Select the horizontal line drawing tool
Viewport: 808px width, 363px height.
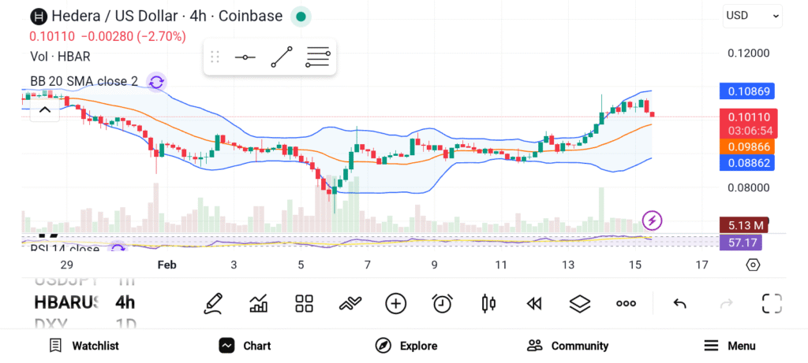(245, 57)
